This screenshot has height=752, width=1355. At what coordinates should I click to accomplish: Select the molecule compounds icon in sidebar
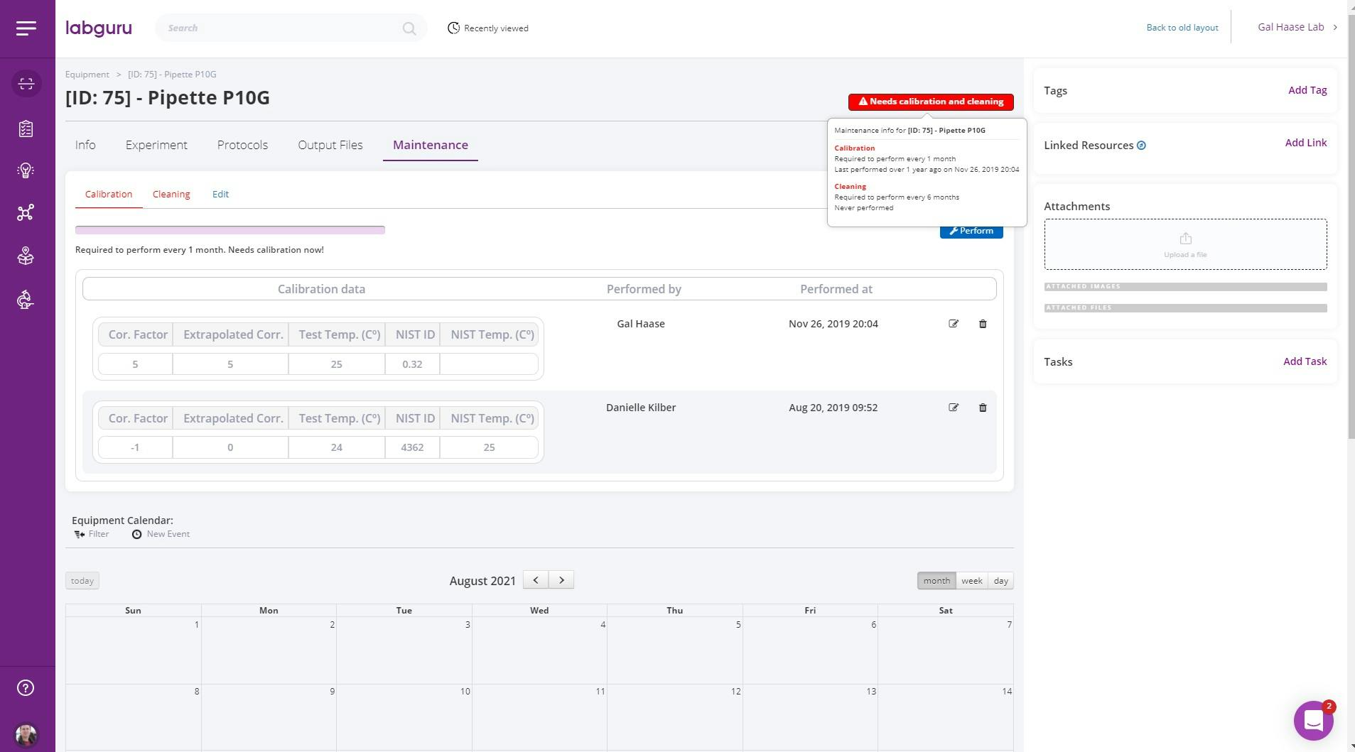(26, 212)
